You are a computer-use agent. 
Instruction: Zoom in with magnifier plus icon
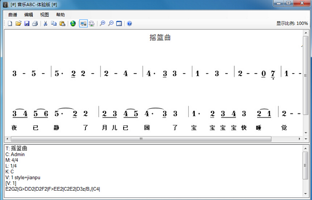tap(102, 23)
